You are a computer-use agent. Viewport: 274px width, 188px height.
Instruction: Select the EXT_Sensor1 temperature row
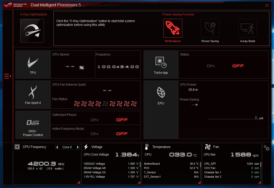tap(171, 177)
